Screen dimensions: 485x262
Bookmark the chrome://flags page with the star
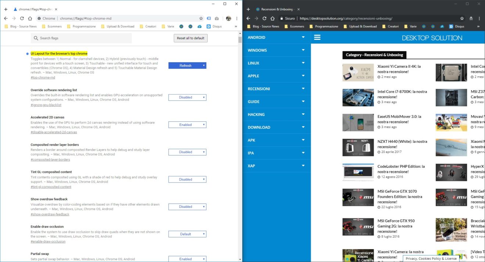click(201, 18)
